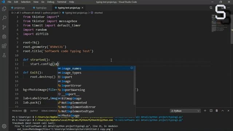Open the Debug menu
This screenshot has height=131, width=233.
click(51, 2)
